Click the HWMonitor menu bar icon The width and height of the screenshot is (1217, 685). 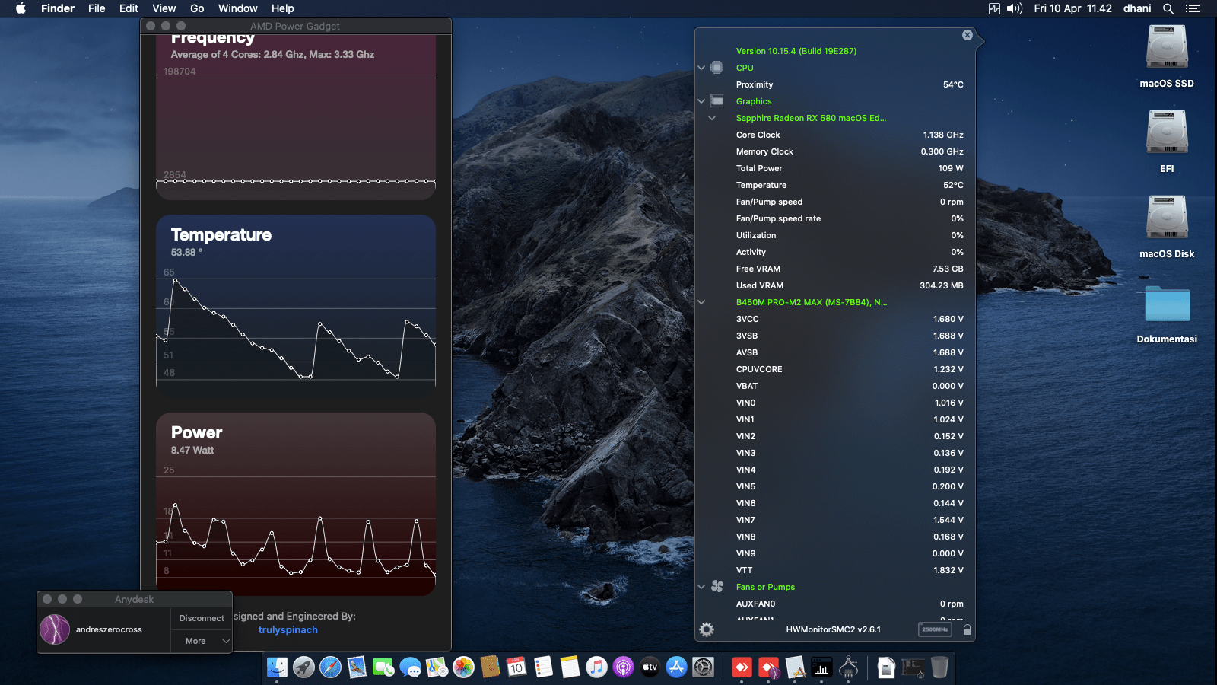[x=994, y=8]
